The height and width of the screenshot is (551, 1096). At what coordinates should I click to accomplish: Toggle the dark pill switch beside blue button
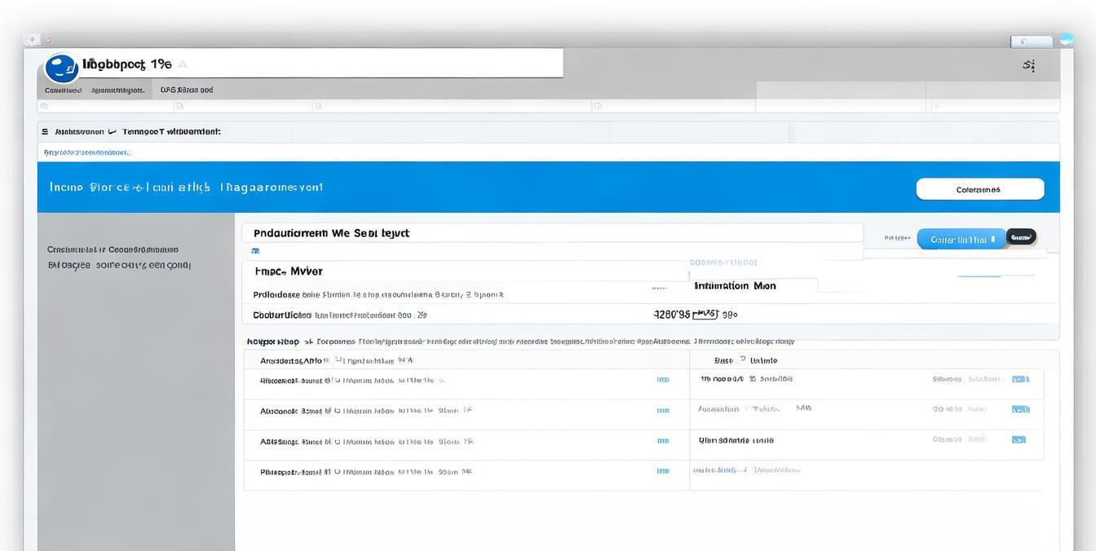coord(1021,237)
